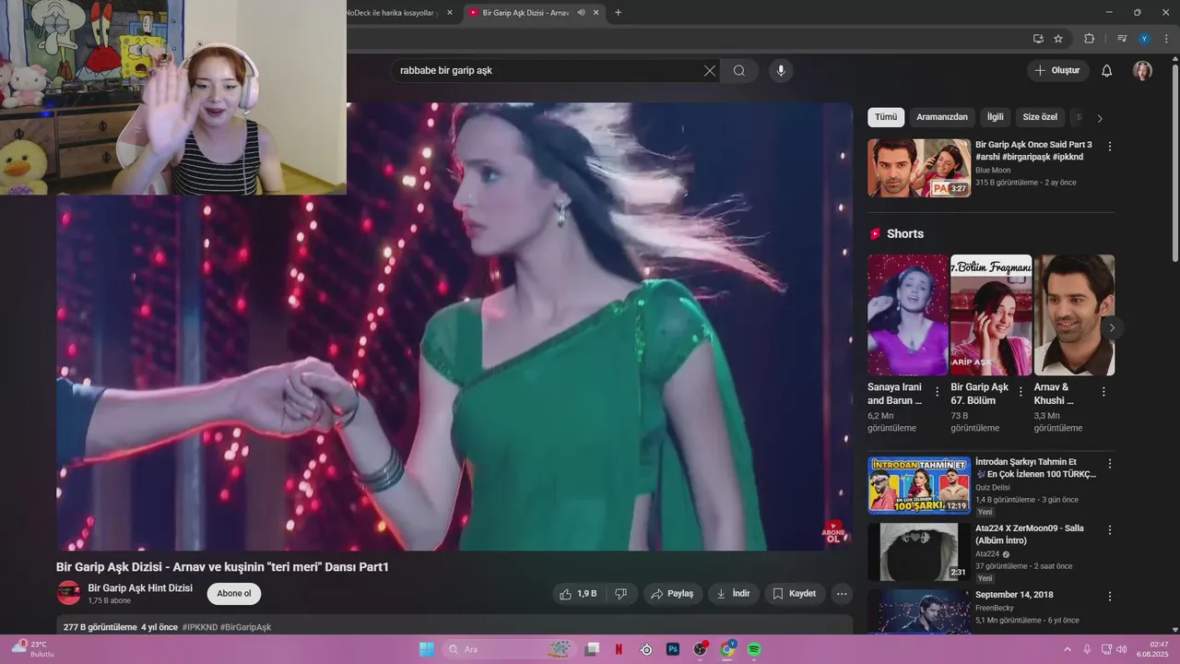Open options for Ata224 Salla video
This screenshot has width=1180, height=664.
pos(1110,530)
